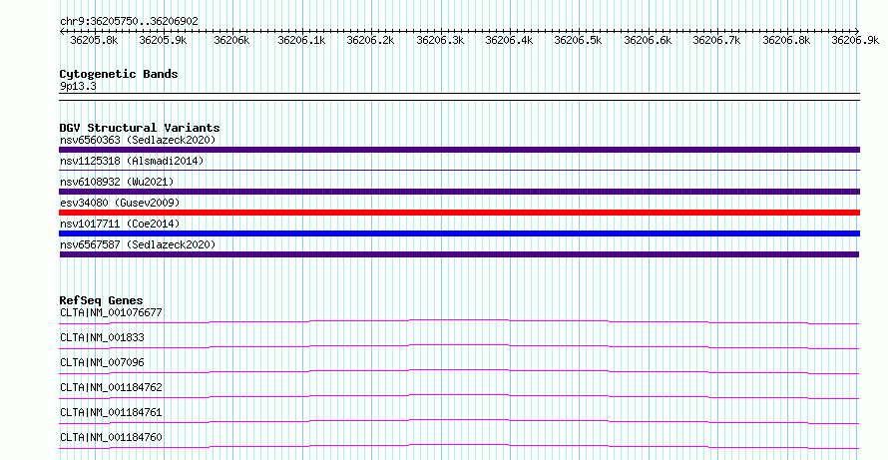This screenshot has width=888, height=460.
Task: Open nsv1017711 (Coe2014) variant label
Action: [120, 224]
